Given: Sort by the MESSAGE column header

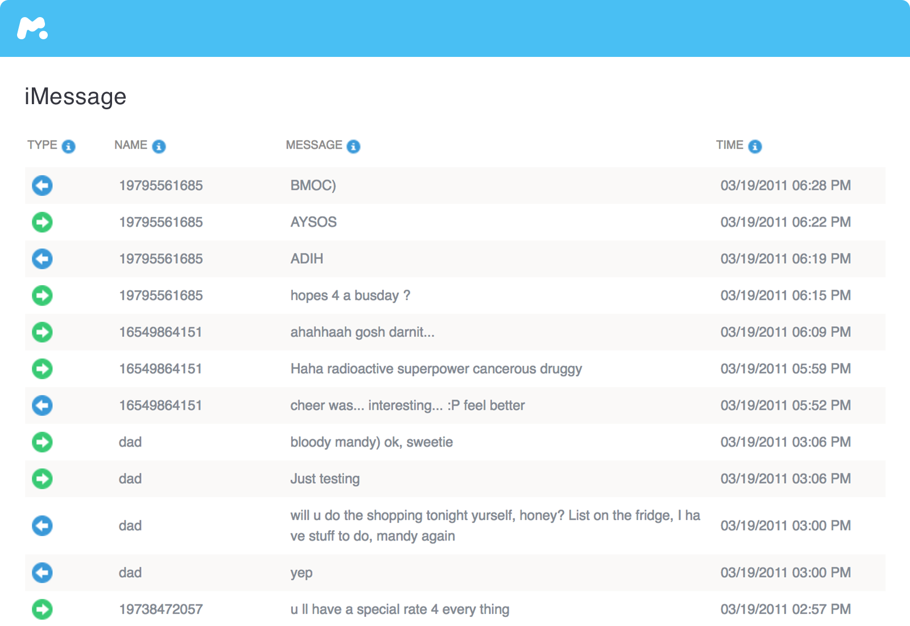Looking at the screenshot, I should (x=314, y=145).
